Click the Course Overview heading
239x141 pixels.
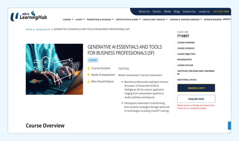(45, 126)
